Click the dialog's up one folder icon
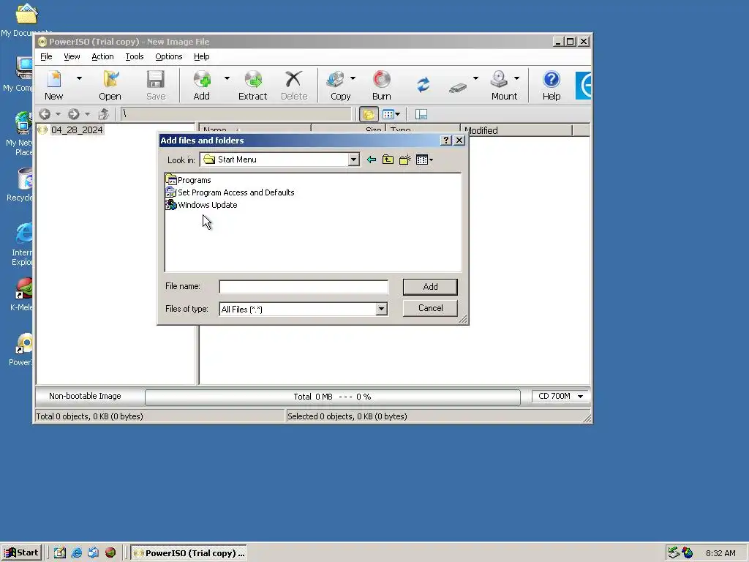749x562 pixels. pos(388,160)
